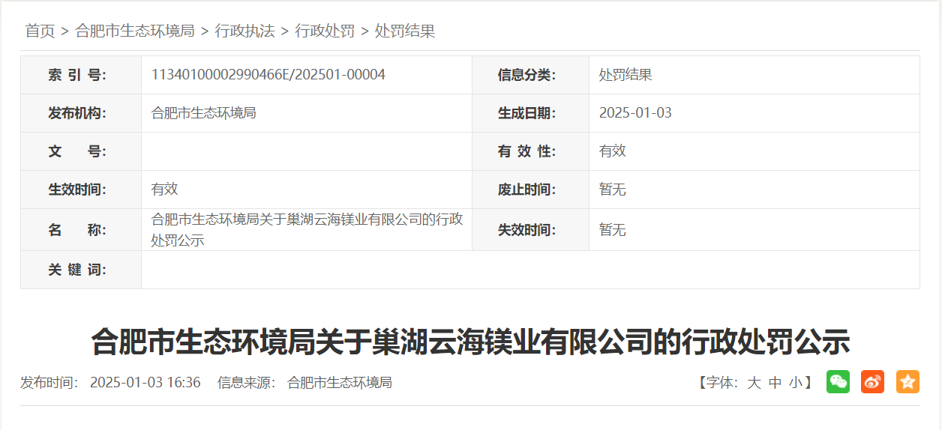Click the 生效时间 label cell

[x=81, y=190]
